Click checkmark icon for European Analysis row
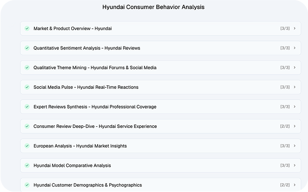Viewport: 308px width, 192px height. tap(27, 146)
